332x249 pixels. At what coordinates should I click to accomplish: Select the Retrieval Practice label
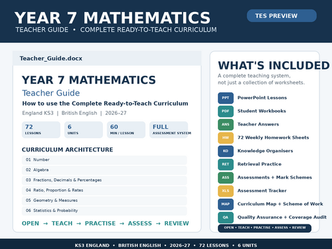[x=260, y=164]
